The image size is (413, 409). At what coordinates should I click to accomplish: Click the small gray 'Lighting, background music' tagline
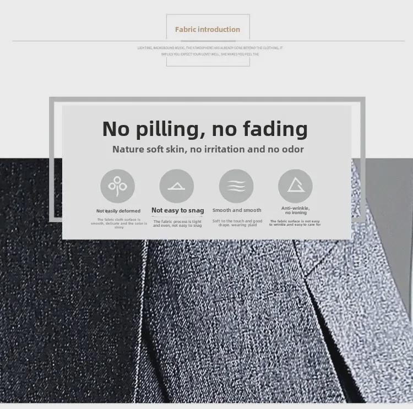click(x=210, y=51)
